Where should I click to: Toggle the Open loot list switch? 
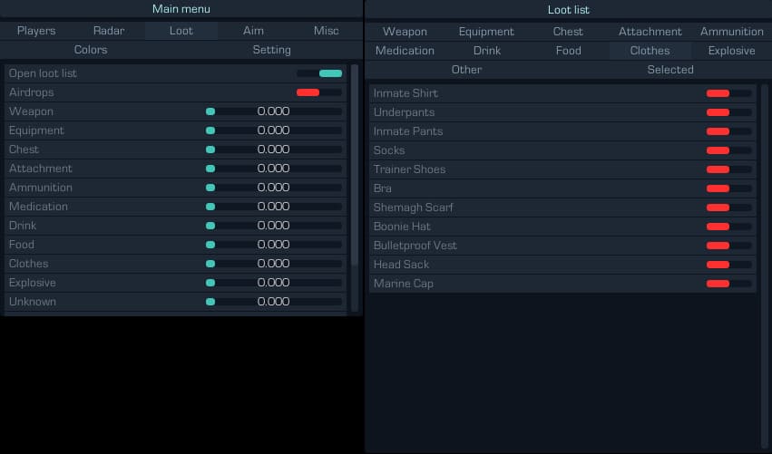pos(319,73)
